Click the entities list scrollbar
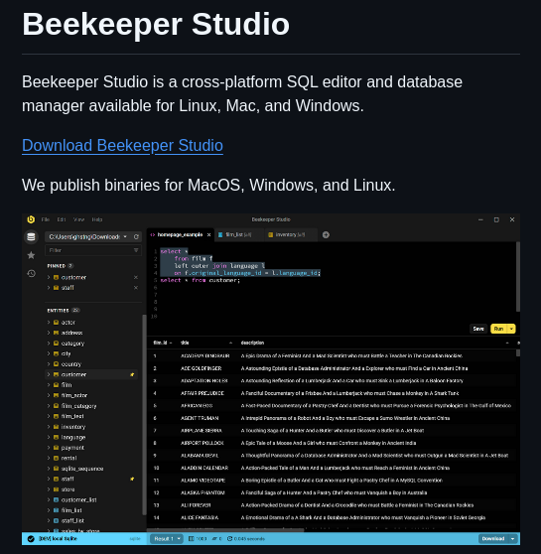Viewport: 541px width, 554px height. [144, 414]
